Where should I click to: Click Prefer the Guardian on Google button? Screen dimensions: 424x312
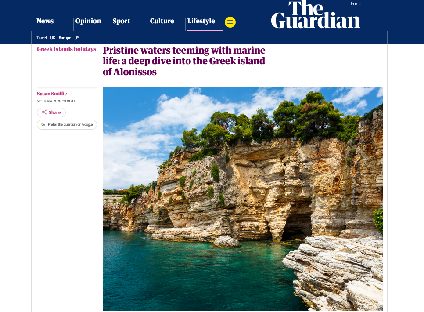tap(67, 125)
